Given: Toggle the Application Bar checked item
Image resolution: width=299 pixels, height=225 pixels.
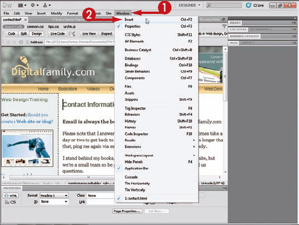Looking at the screenshot, I should (156, 168).
